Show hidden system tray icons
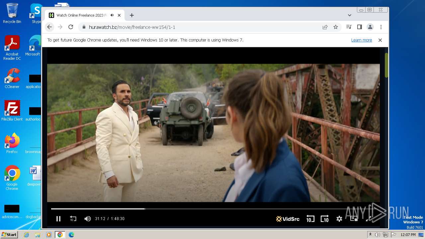Image resolution: width=425 pixels, height=239 pixels. 370,235
